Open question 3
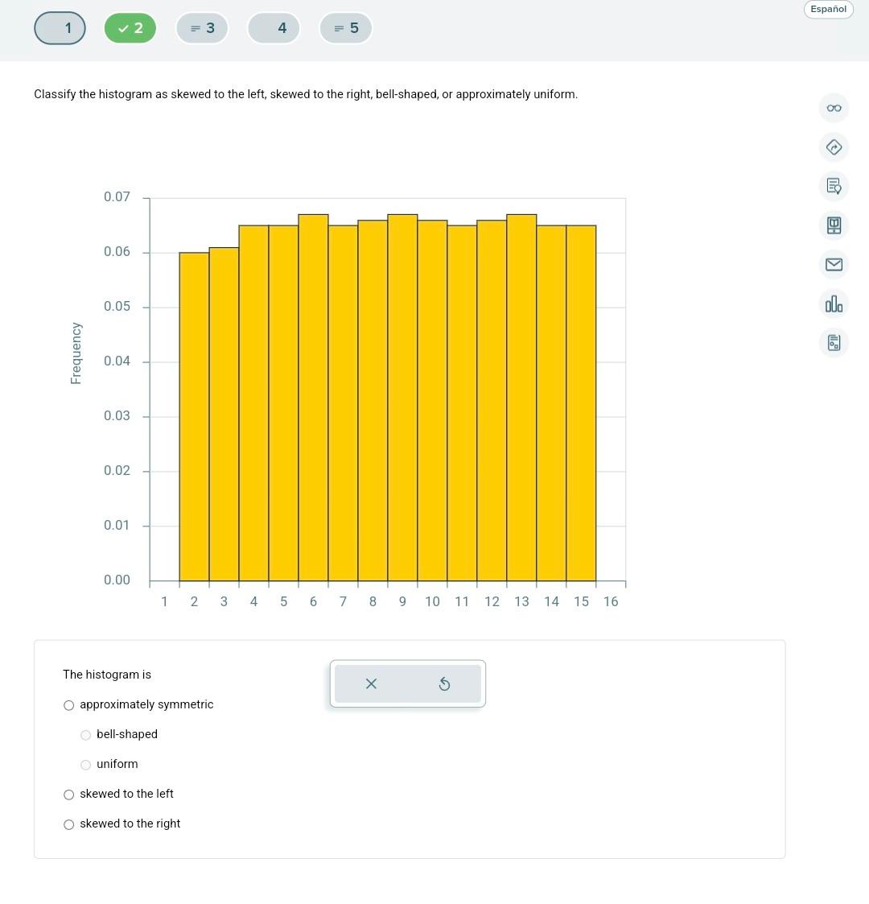Screen dimensions: 869x904 (x=203, y=27)
